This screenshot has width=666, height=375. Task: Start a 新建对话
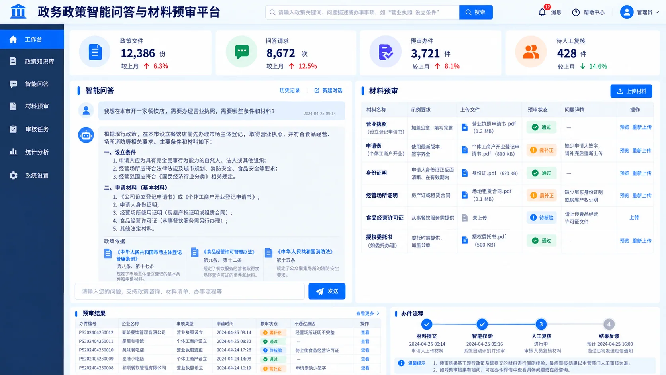coord(329,91)
